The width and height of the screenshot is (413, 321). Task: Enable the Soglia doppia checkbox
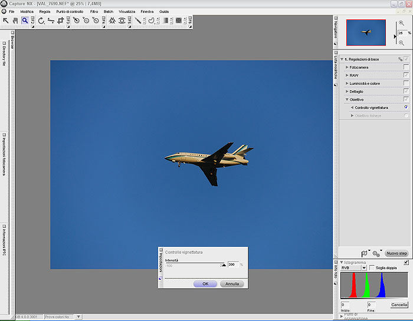click(372, 267)
